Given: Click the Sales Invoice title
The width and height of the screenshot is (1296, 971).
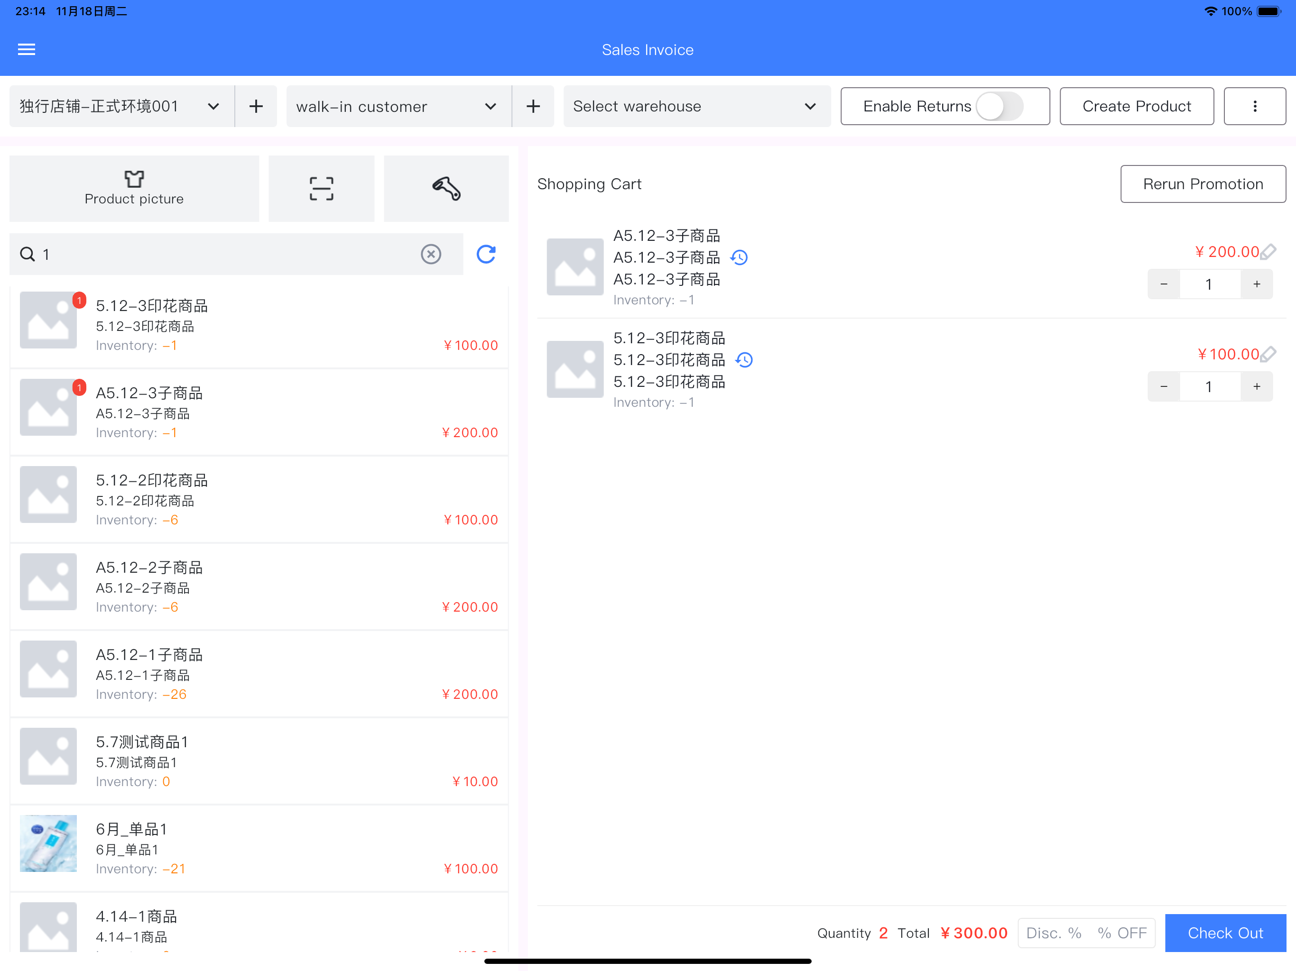Looking at the screenshot, I should [x=648, y=50].
